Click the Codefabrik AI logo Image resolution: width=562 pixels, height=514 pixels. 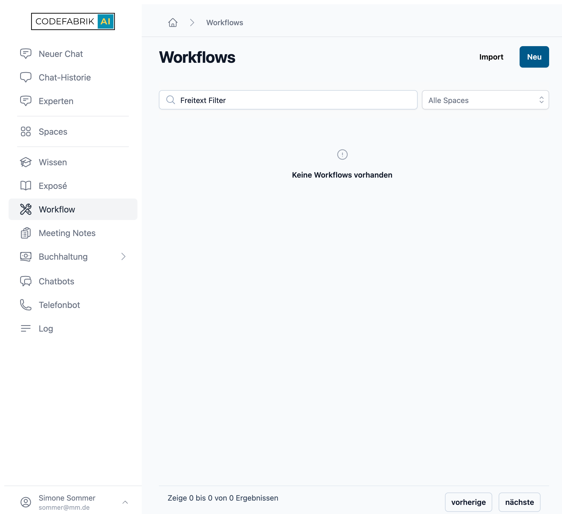pos(73,21)
